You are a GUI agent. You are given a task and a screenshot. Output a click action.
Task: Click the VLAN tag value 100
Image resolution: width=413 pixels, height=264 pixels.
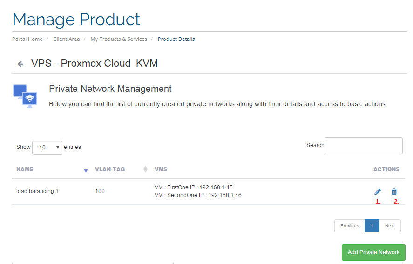point(100,191)
